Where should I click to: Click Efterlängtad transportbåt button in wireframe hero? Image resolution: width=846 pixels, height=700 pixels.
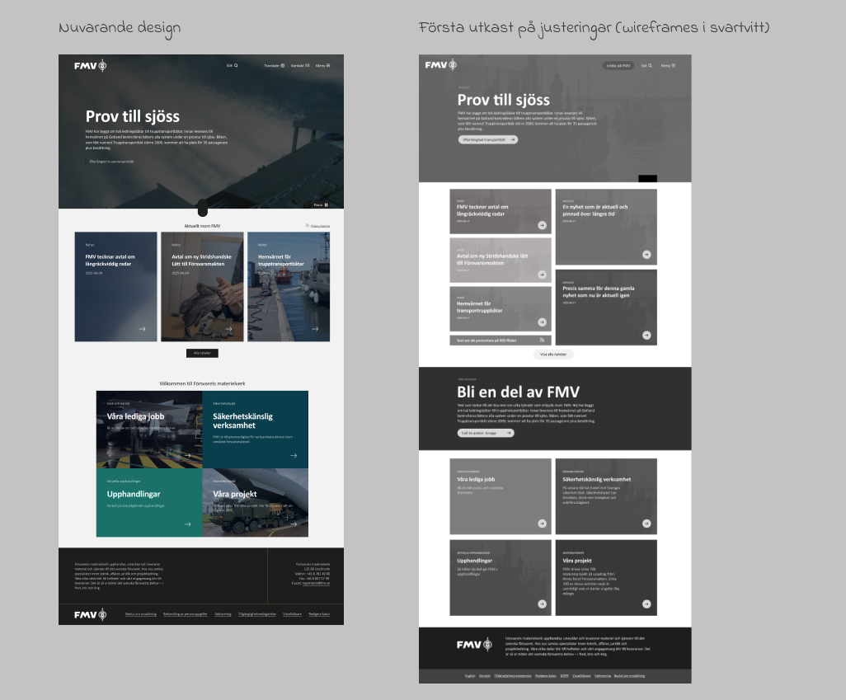pos(488,140)
